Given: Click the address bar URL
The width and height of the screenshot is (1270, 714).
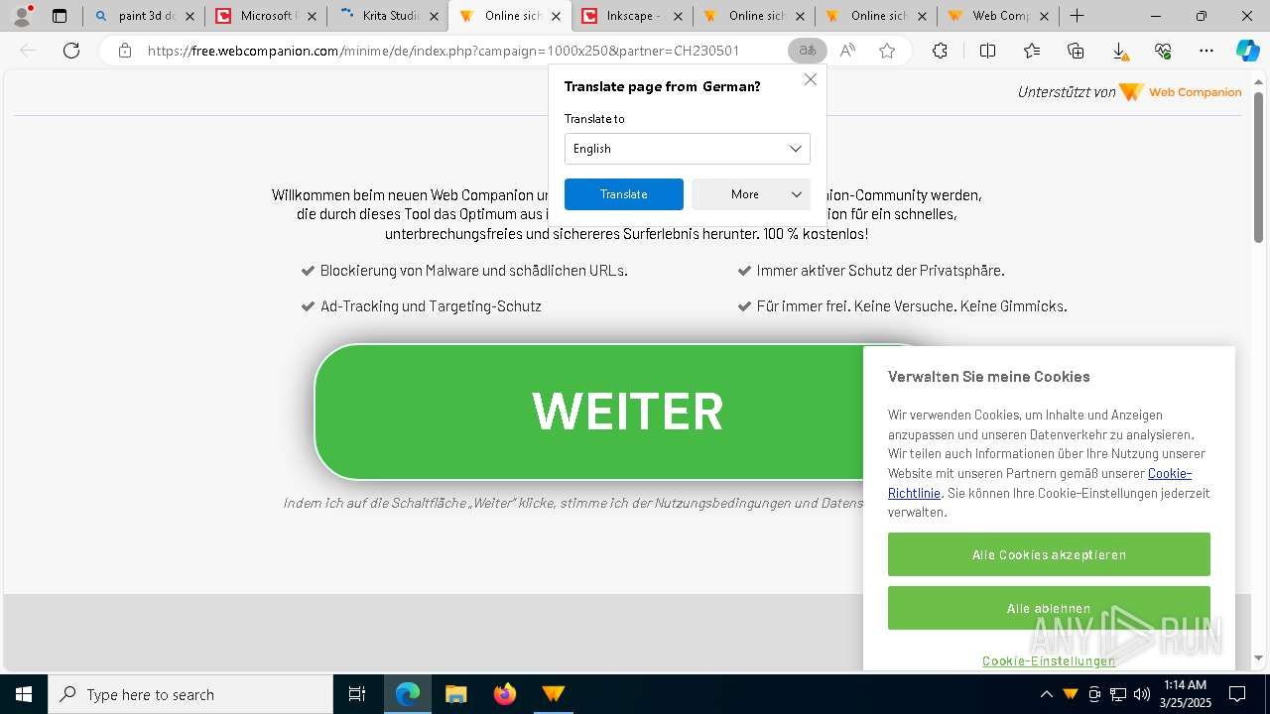Looking at the screenshot, I should coord(444,51).
